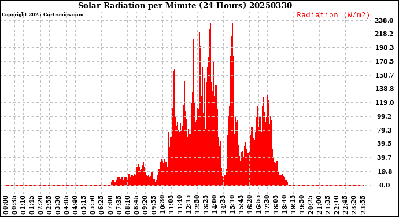The width and height of the screenshot is (399, 217).
Task: Click the 119.0 y-axis value
Action: click(384, 102)
